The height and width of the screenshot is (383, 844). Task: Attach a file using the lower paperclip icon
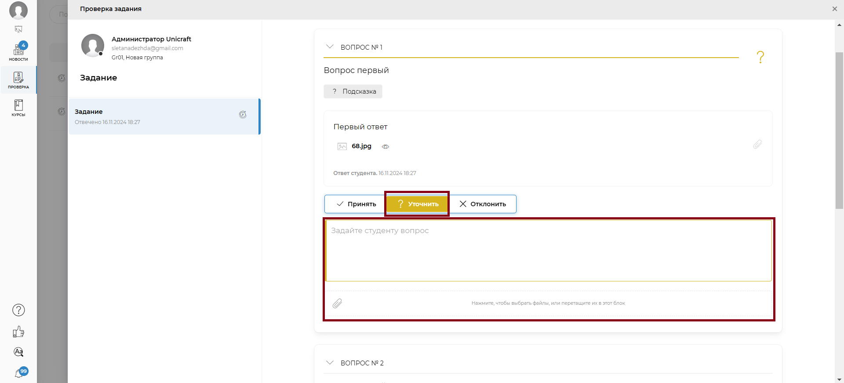[x=337, y=303]
